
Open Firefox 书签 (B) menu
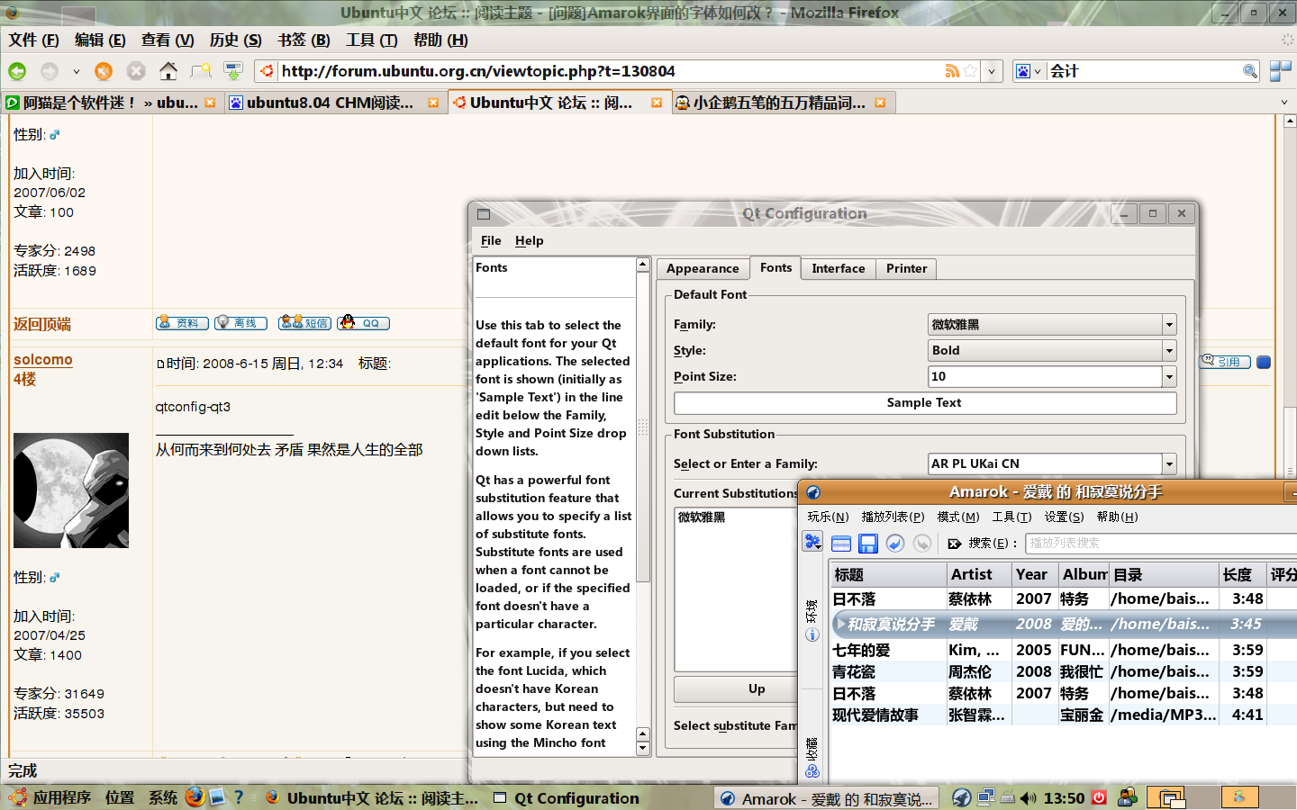pyautogui.click(x=304, y=40)
